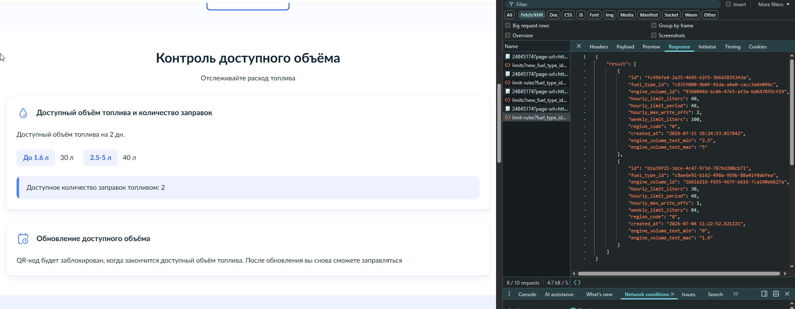Open the Search drawer tab
The height and width of the screenshot is (309, 795).
tap(715, 295)
